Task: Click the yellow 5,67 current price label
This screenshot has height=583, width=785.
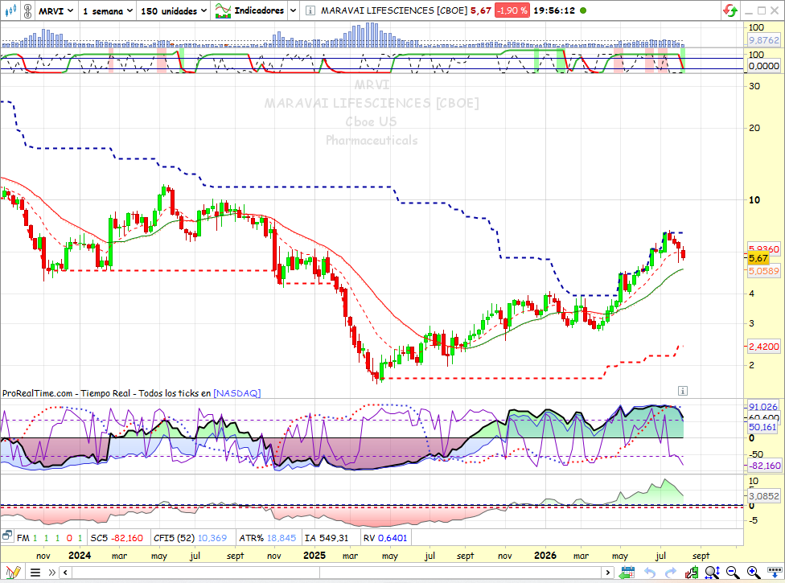Action: click(x=758, y=258)
